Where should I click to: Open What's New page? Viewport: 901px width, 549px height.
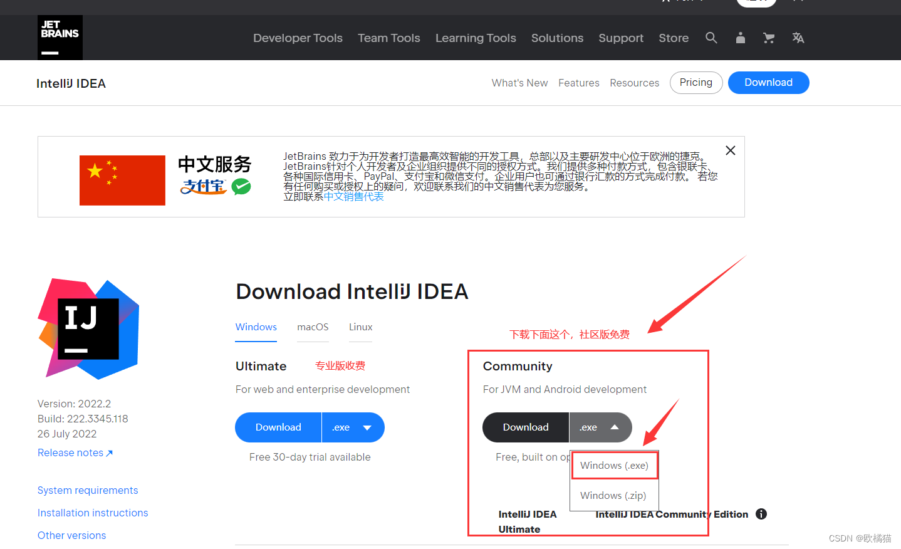pyautogui.click(x=519, y=83)
